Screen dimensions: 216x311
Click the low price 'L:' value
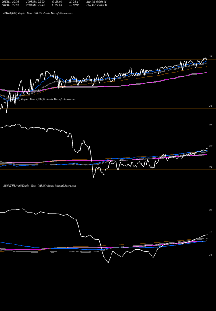tap(74, 5)
